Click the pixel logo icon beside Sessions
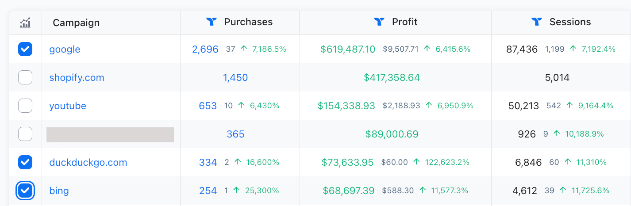This screenshot has height=206, width=631. 537,22
